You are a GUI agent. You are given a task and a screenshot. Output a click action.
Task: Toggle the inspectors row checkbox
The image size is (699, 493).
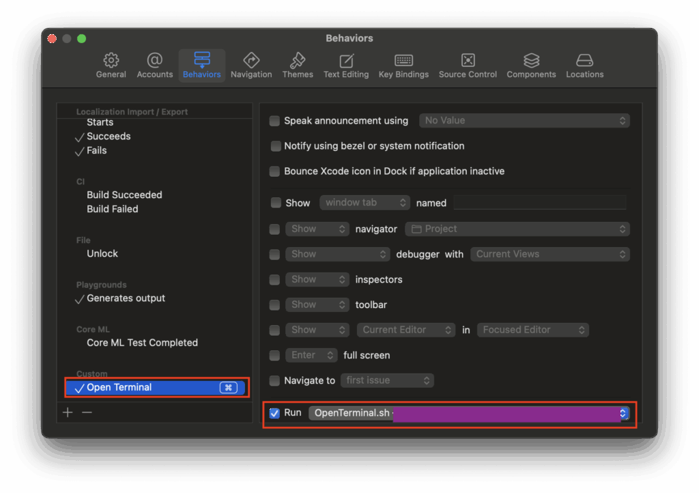coord(274,279)
